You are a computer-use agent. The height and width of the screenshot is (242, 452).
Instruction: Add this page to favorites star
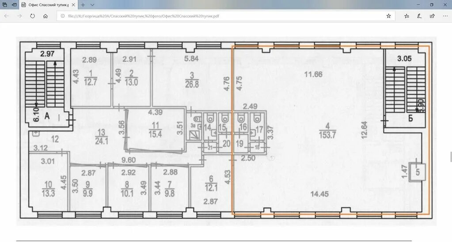[x=388, y=16]
